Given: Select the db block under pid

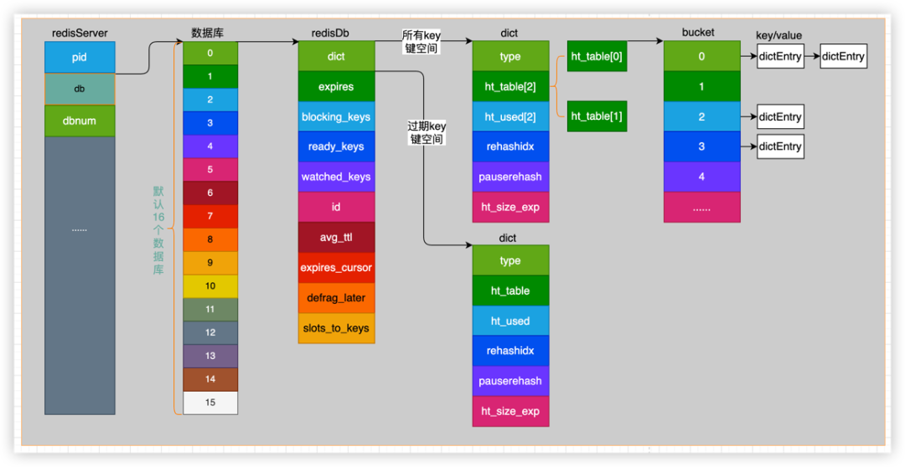Looking at the screenshot, I should tap(80, 88).
